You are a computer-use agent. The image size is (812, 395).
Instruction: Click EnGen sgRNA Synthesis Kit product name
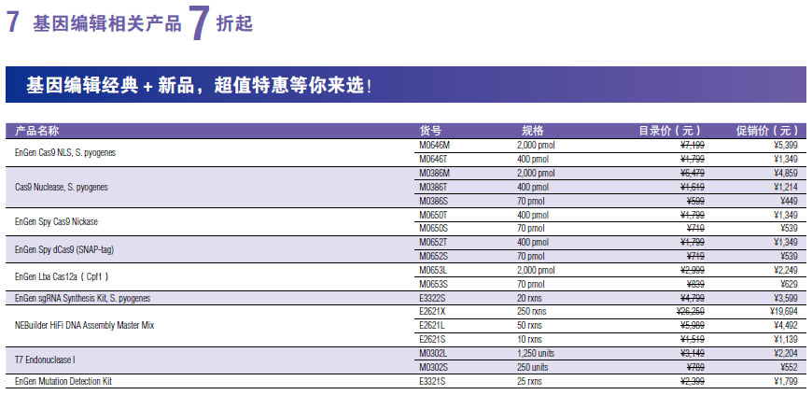(82, 298)
